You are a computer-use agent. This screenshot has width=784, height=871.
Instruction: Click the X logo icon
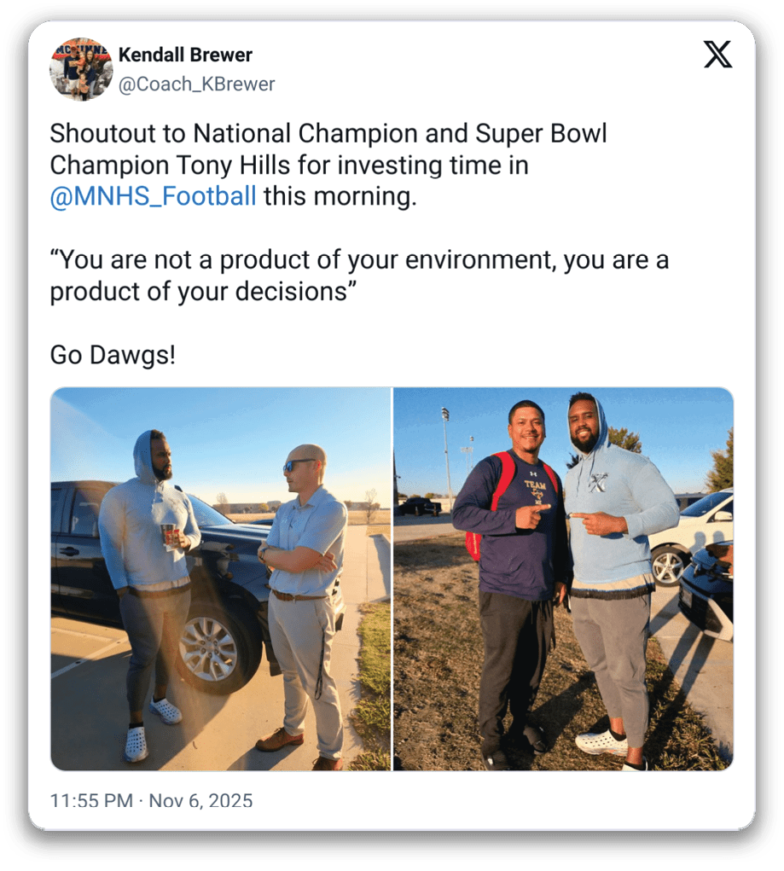(717, 54)
